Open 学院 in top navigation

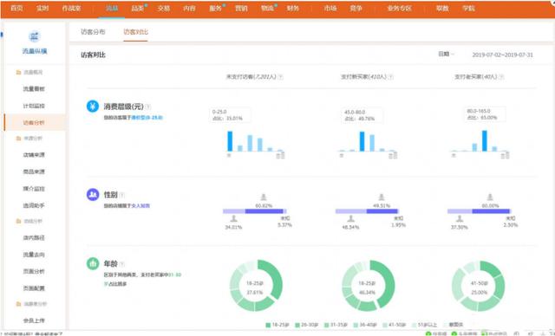(468, 8)
